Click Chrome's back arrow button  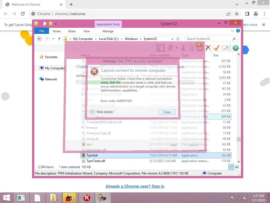pos(6,14)
